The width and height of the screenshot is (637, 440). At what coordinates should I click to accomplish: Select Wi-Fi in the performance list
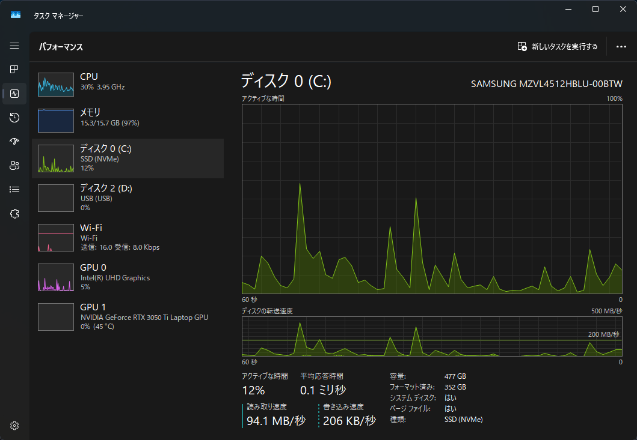128,237
